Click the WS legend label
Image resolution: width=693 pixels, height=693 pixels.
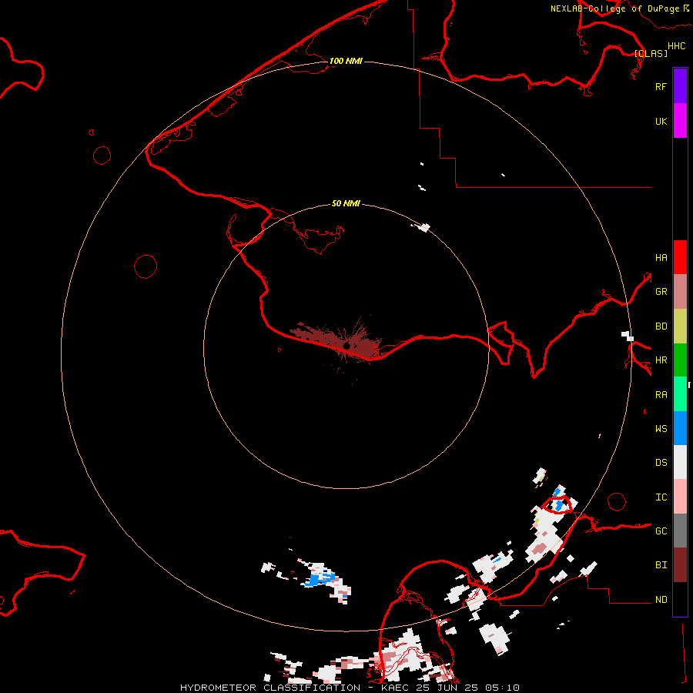pos(661,429)
